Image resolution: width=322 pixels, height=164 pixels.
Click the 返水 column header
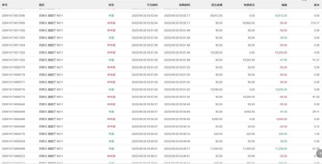pyautogui.click(x=316, y=5)
